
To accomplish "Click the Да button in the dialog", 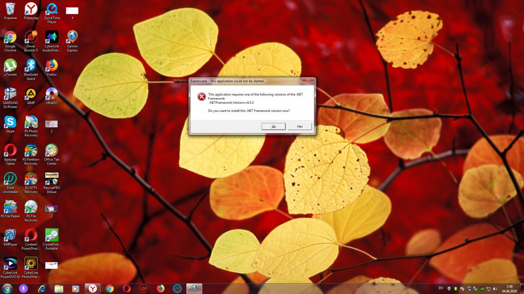I will [273, 126].
